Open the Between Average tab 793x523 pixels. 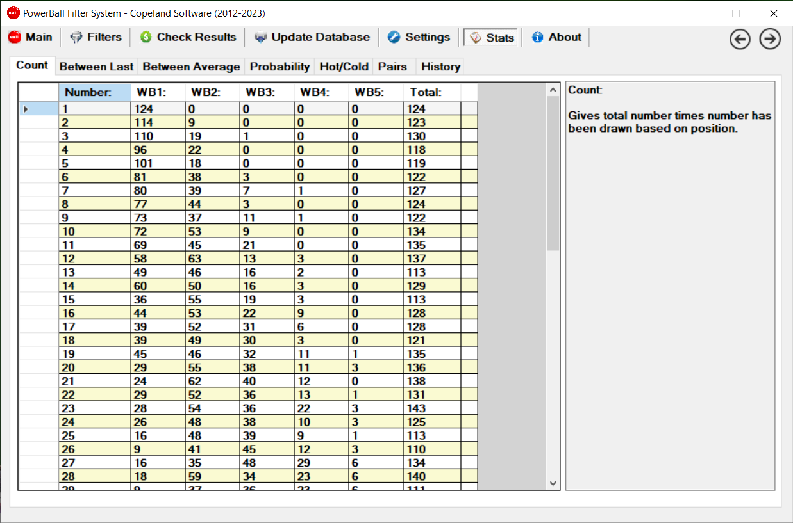tap(191, 67)
